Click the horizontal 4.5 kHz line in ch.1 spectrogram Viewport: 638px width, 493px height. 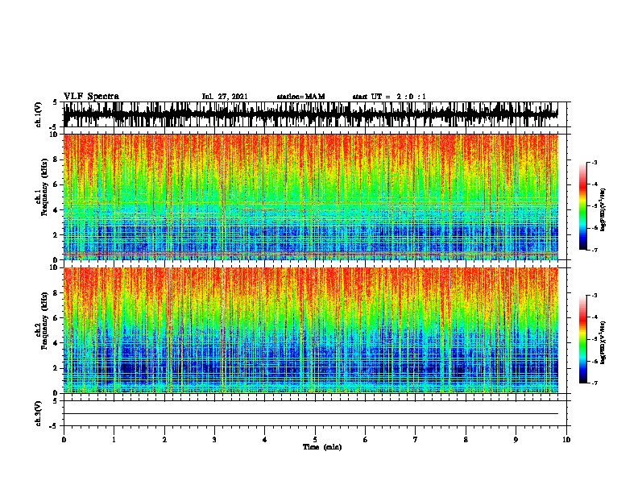point(311,202)
